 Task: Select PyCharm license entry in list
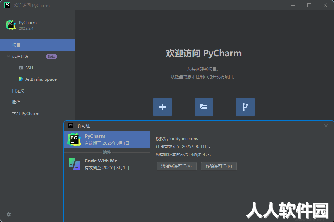coord(107,139)
